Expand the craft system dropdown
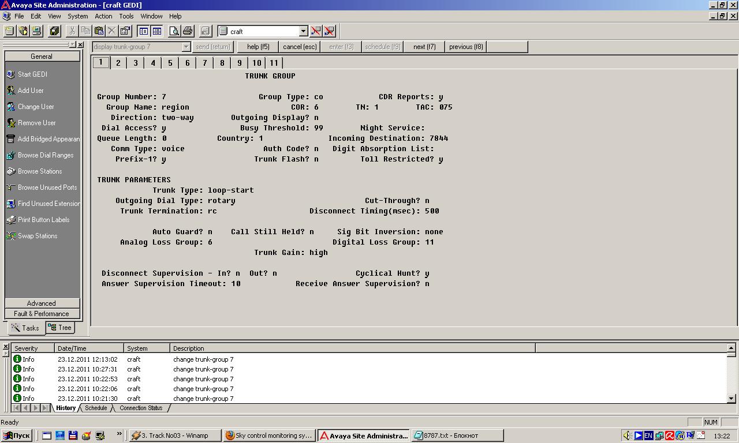The height and width of the screenshot is (443, 739). tap(303, 31)
